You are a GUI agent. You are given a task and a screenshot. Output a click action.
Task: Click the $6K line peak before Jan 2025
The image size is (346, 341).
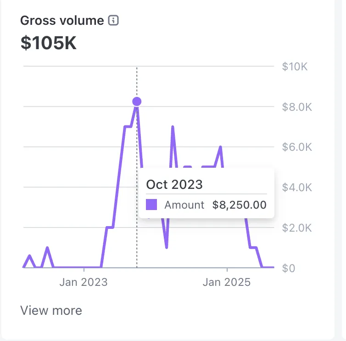click(221, 147)
